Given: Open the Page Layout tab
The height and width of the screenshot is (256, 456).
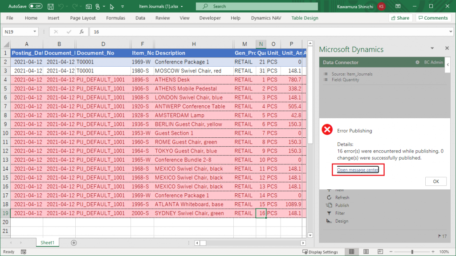Looking at the screenshot, I should 83,18.
